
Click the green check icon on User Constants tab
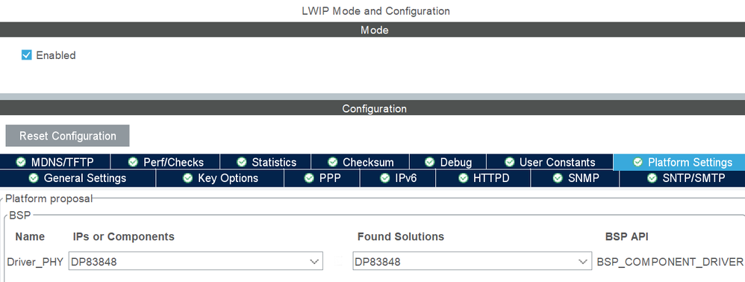509,162
